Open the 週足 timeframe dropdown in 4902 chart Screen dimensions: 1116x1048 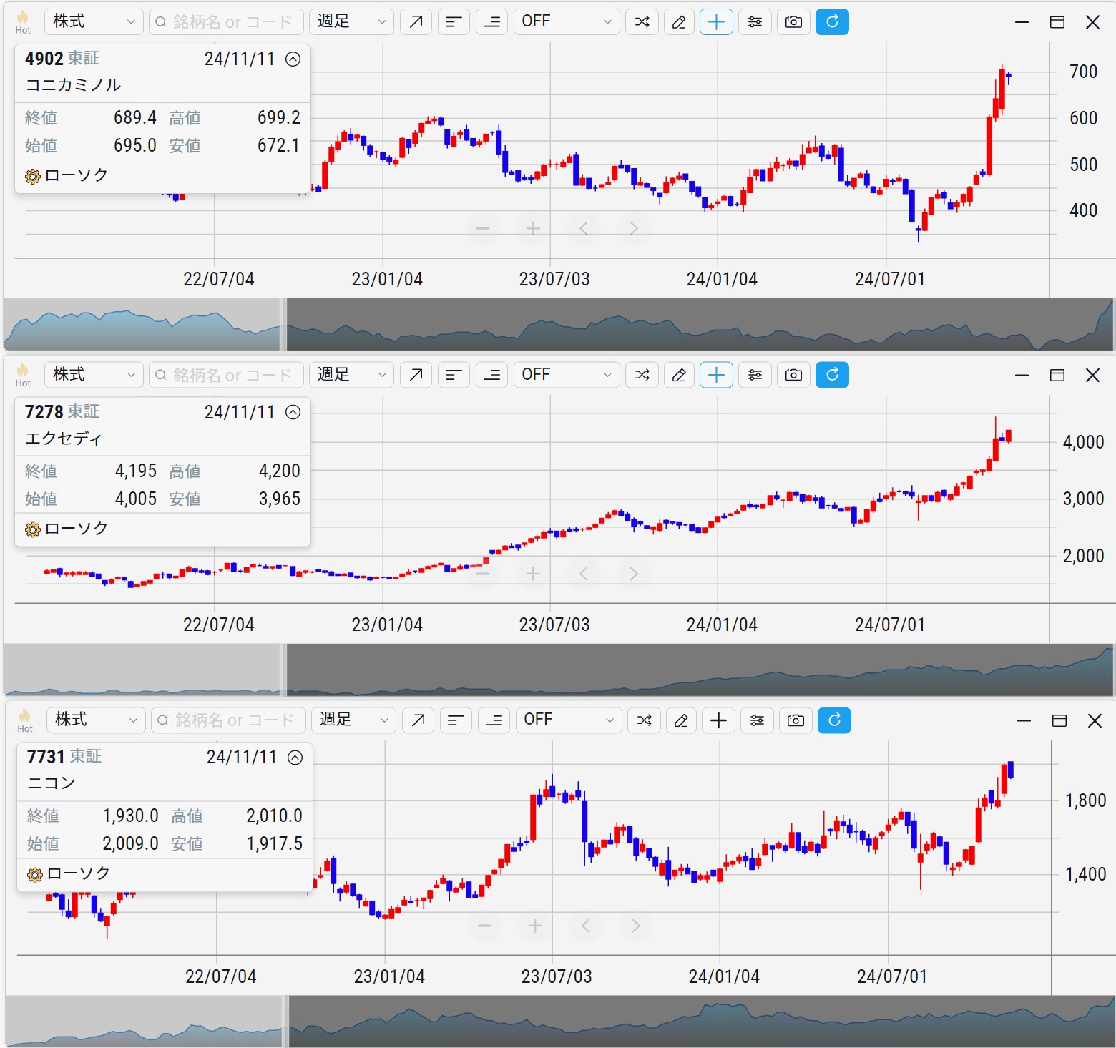[x=351, y=21]
